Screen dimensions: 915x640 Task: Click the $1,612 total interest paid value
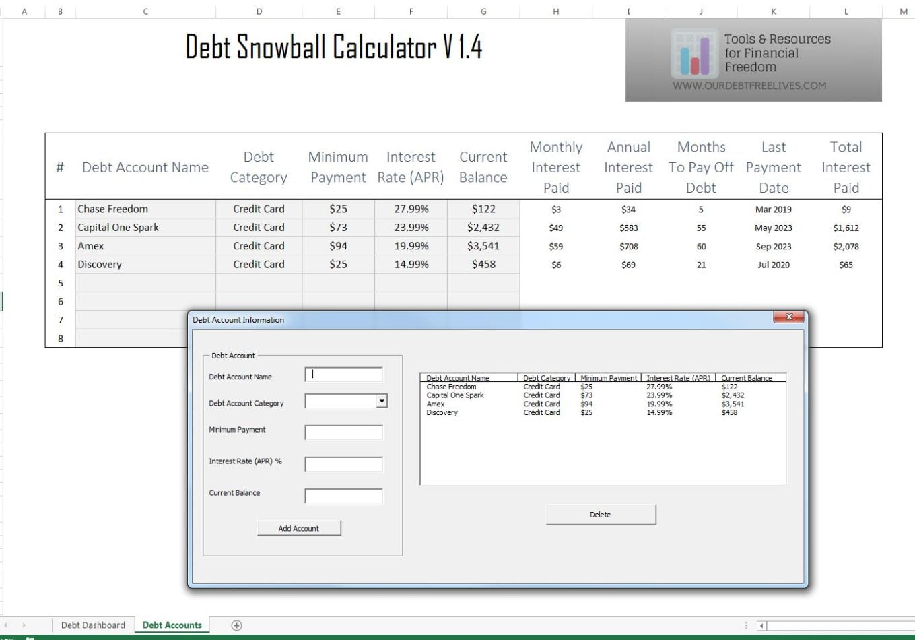click(846, 228)
